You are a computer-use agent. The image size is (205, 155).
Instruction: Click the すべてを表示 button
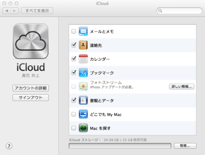pos(37,11)
